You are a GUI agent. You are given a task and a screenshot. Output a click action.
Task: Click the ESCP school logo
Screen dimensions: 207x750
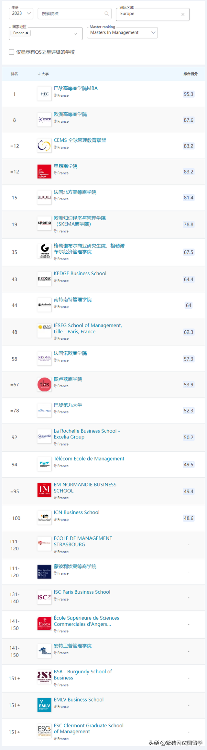(x=44, y=120)
